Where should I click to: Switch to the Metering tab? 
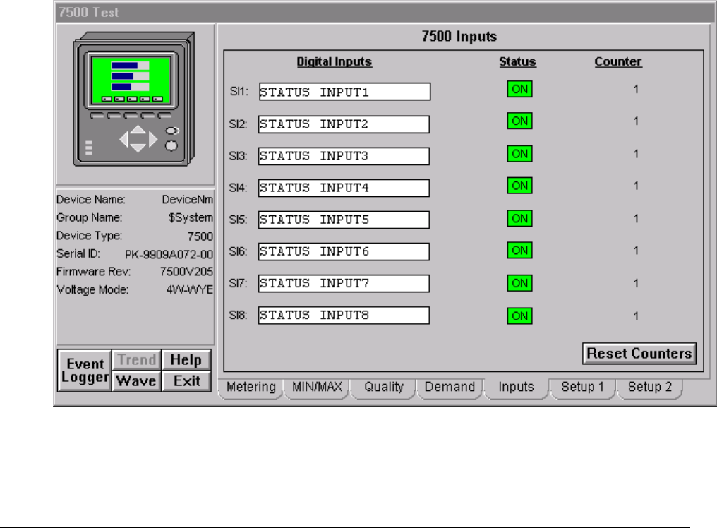[x=251, y=387]
